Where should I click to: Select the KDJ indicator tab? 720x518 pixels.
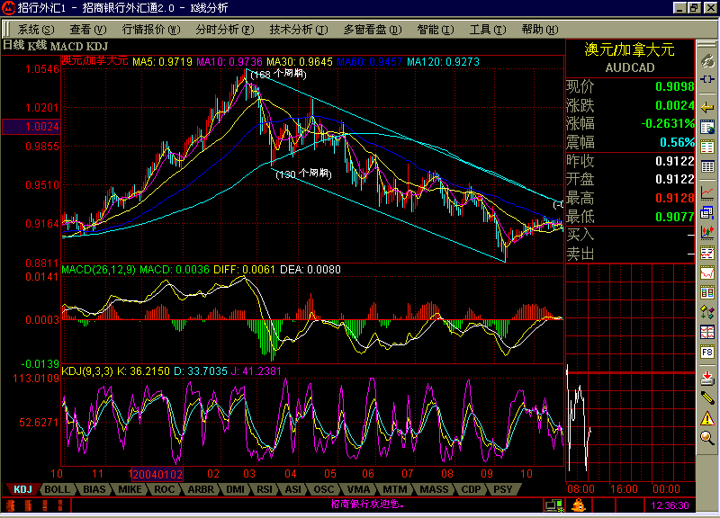(22, 489)
